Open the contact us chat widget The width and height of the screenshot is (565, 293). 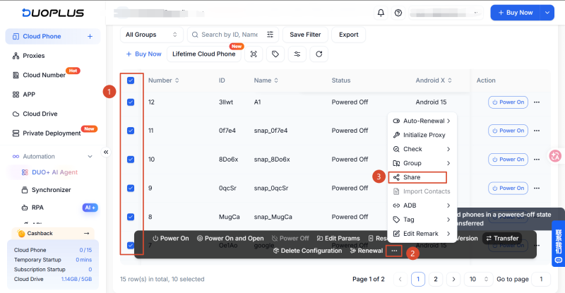(558, 244)
